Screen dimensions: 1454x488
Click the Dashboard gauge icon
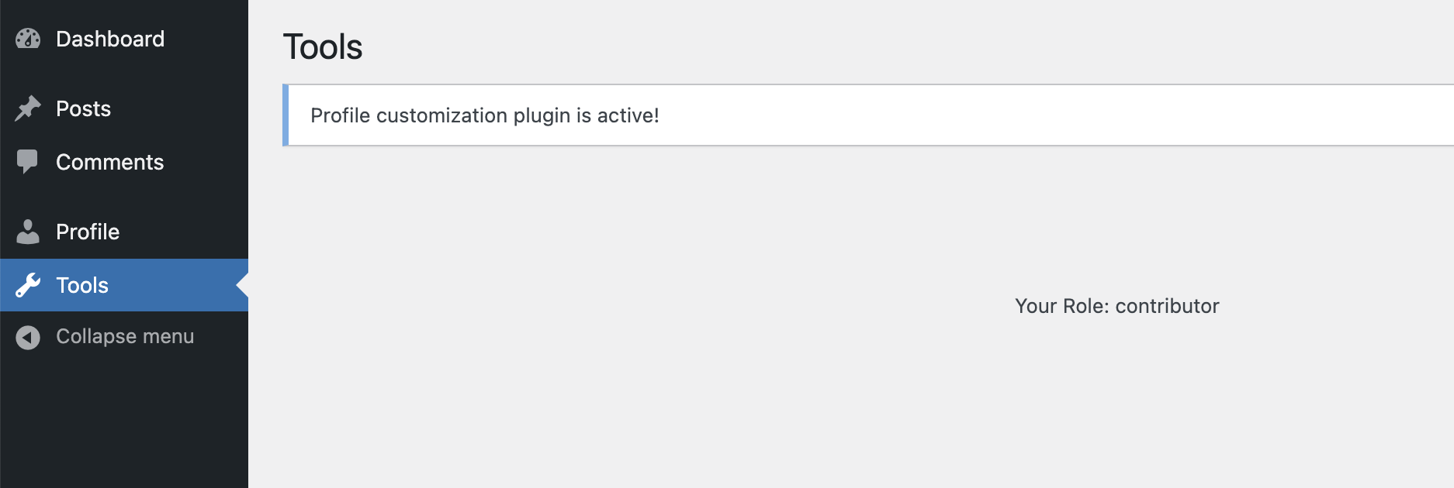pos(28,39)
